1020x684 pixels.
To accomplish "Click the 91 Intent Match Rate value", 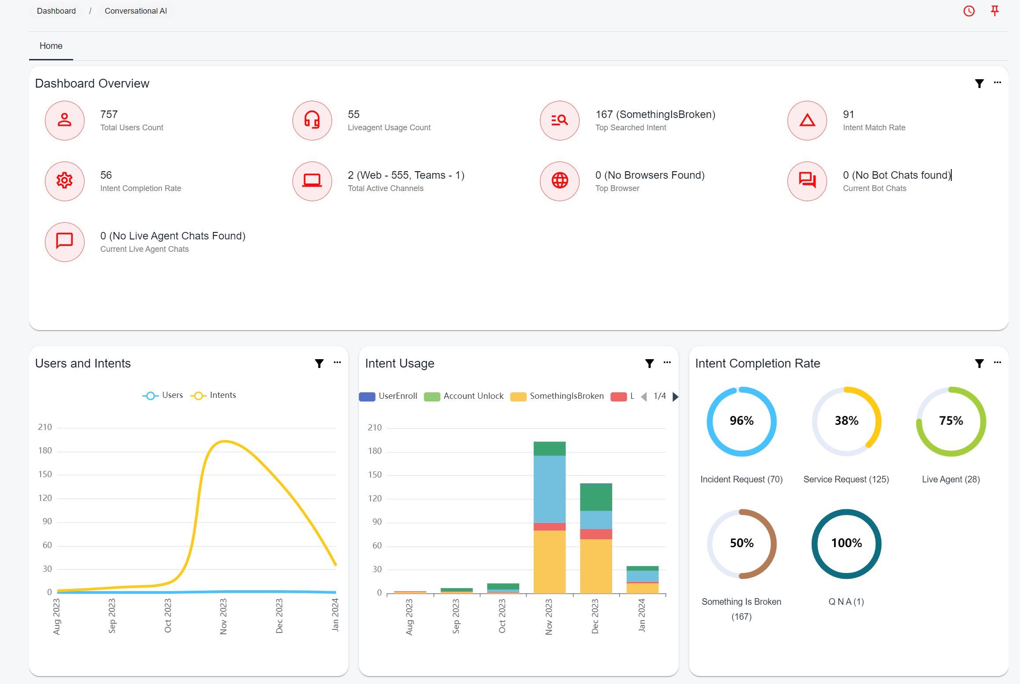I will 848,114.
